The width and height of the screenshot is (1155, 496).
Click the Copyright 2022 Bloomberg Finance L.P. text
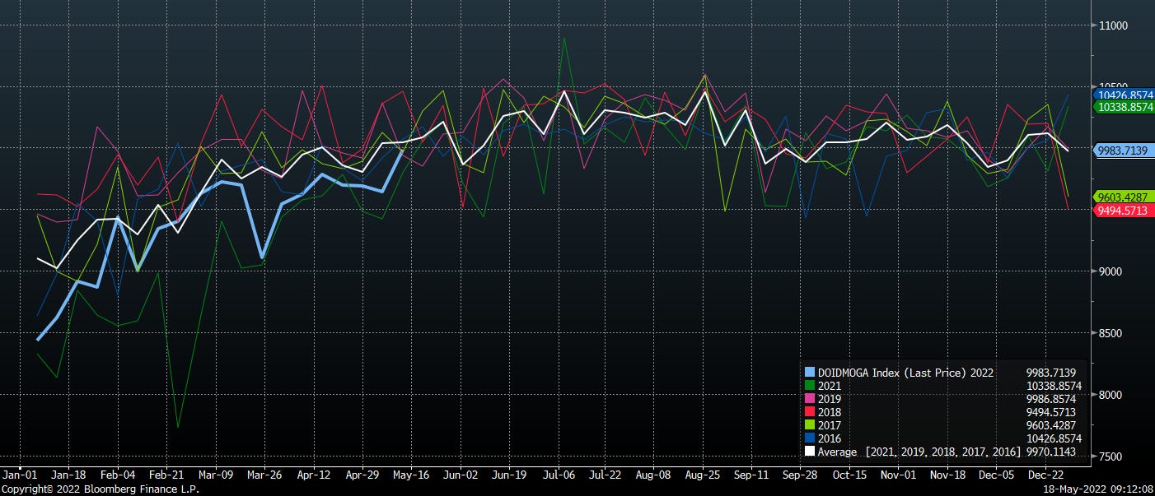click(x=100, y=489)
